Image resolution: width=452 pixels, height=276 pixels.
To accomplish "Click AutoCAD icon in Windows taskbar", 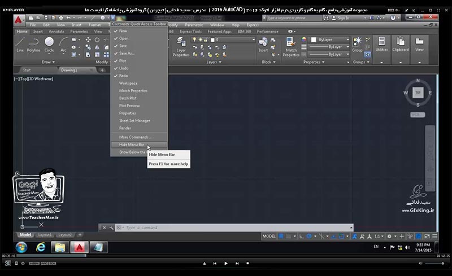I will coord(80,247).
